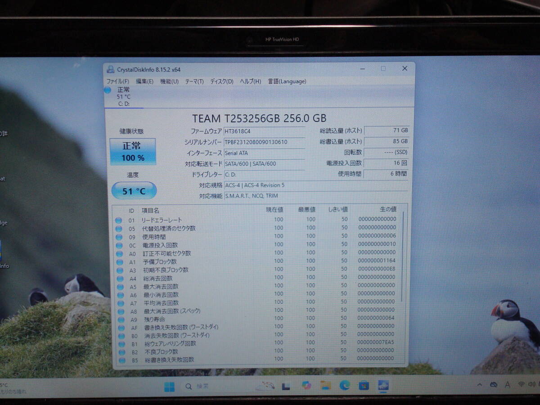Click the status dot for ID 09 使用時間 row
This screenshot has width=540, height=405.
[x=119, y=237]
